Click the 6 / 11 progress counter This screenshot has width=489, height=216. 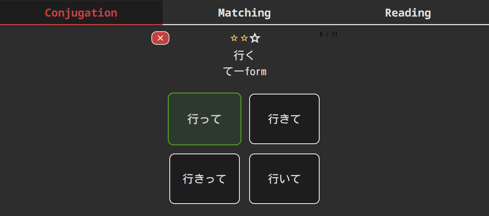tap(328, 35)
